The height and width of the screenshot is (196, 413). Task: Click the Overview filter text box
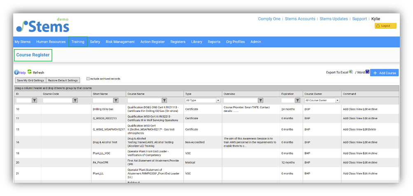point(241,100)
